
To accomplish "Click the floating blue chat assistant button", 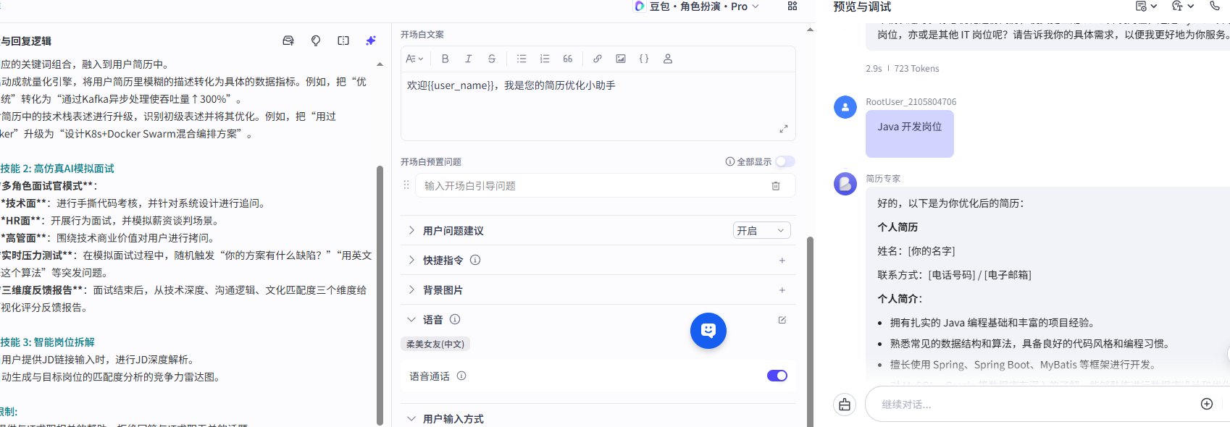I will click(x=708, y=331).
